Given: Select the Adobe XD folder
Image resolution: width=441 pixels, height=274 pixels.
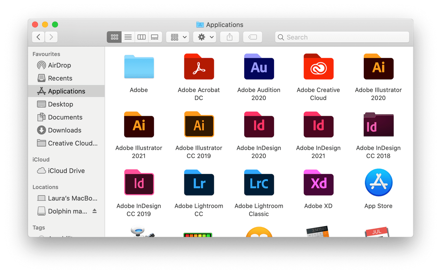Looking at the screenshot, I should point(318,183).
